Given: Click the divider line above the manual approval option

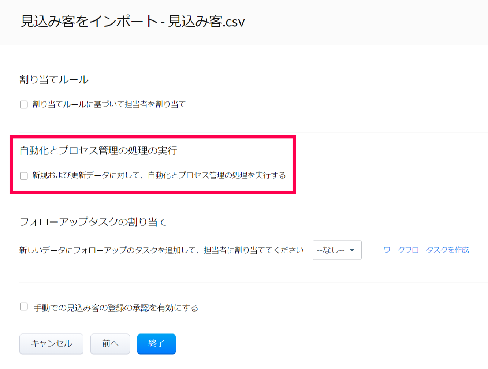Looking at the screenshot, I should click(x=253, y=283).
